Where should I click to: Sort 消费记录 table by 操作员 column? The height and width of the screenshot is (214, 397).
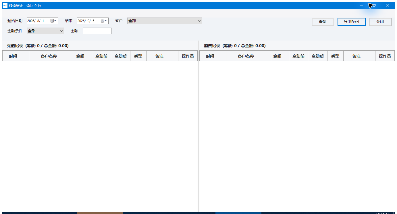385,56
